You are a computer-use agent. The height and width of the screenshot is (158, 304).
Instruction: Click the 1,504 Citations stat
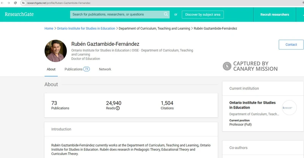point(167,105)
